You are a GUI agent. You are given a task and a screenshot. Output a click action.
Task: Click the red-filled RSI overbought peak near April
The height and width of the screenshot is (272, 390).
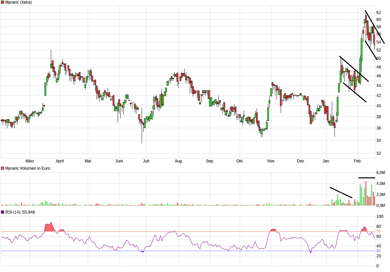coord(49,227)
